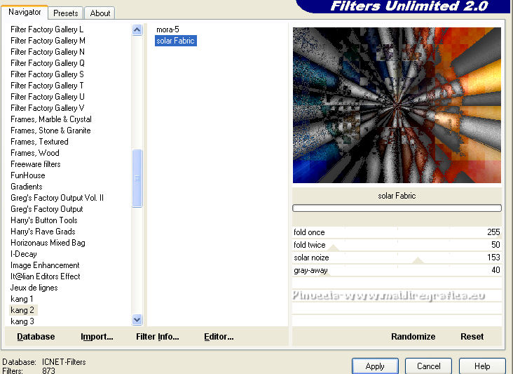Select Harry's Rave Grads category

[x=43, y=232]
